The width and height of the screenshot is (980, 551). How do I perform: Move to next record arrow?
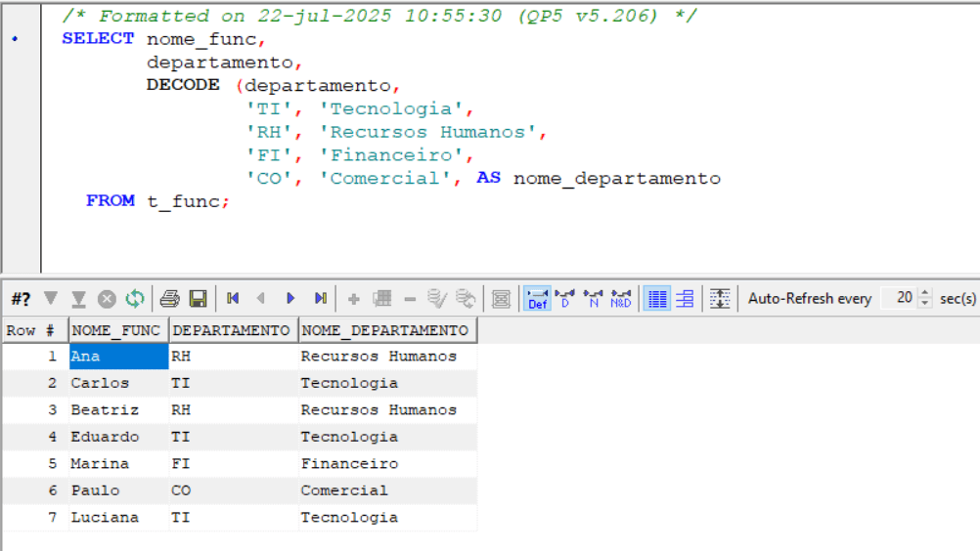tap(290, 299)
